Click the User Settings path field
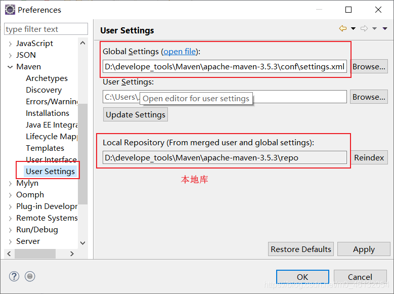The image size is (394, 294). pyautogui.click(x=225, y=97)
